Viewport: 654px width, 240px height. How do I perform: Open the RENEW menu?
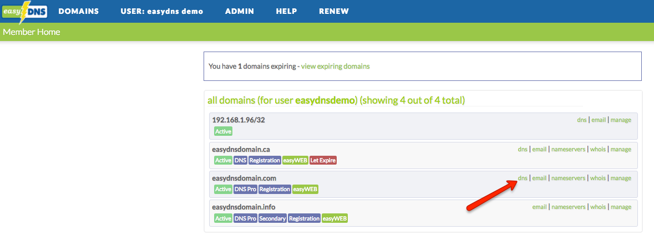point(334,12)
